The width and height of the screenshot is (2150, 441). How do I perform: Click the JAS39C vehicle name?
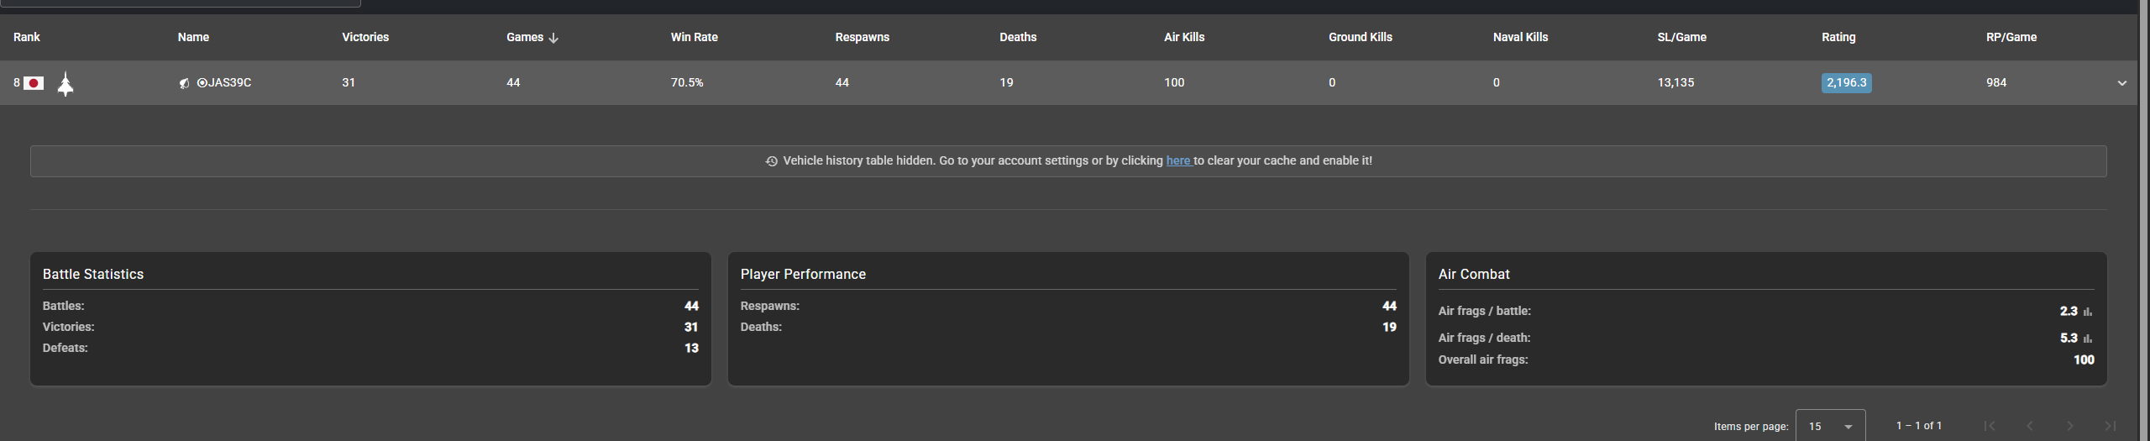(x=228, y=82)
